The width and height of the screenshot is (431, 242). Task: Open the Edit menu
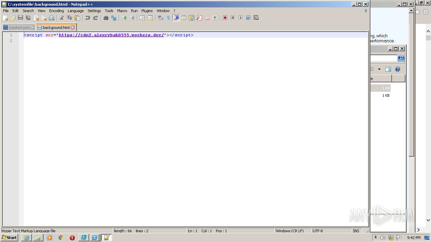pos(15,11)
